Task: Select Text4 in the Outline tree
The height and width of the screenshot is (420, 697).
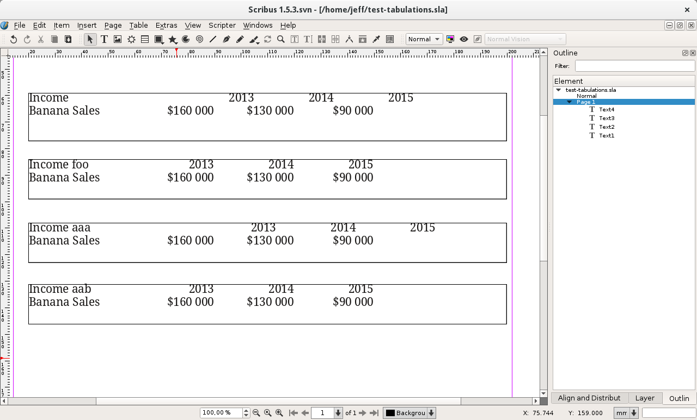Action: 606,110
